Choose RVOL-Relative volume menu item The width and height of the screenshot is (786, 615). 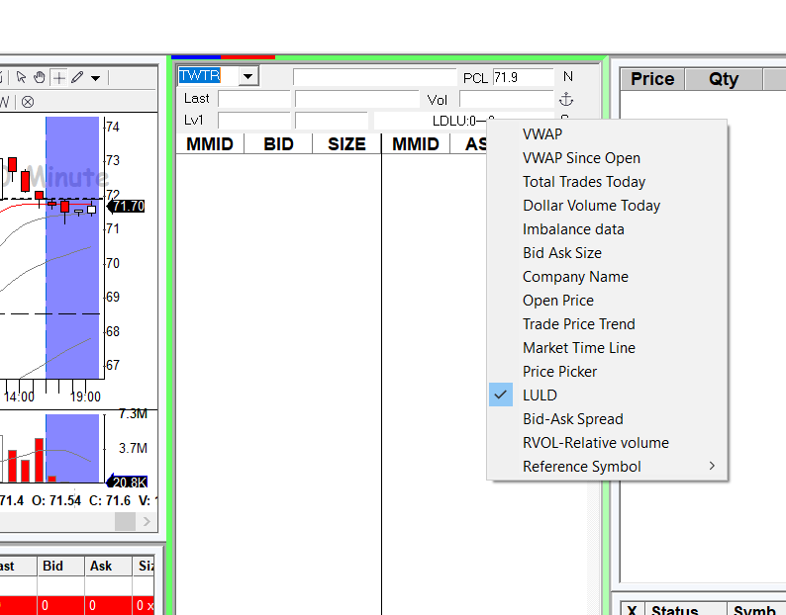pyautogui.click(x=595, y=443)
